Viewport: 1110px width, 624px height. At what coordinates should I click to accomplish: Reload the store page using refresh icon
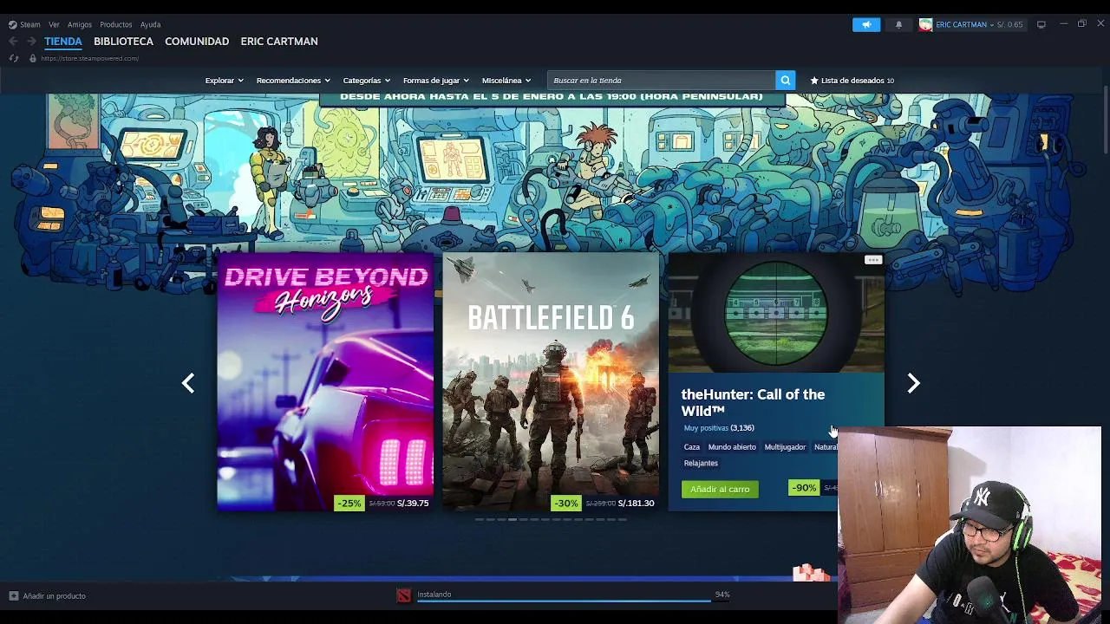pos(14,58)
